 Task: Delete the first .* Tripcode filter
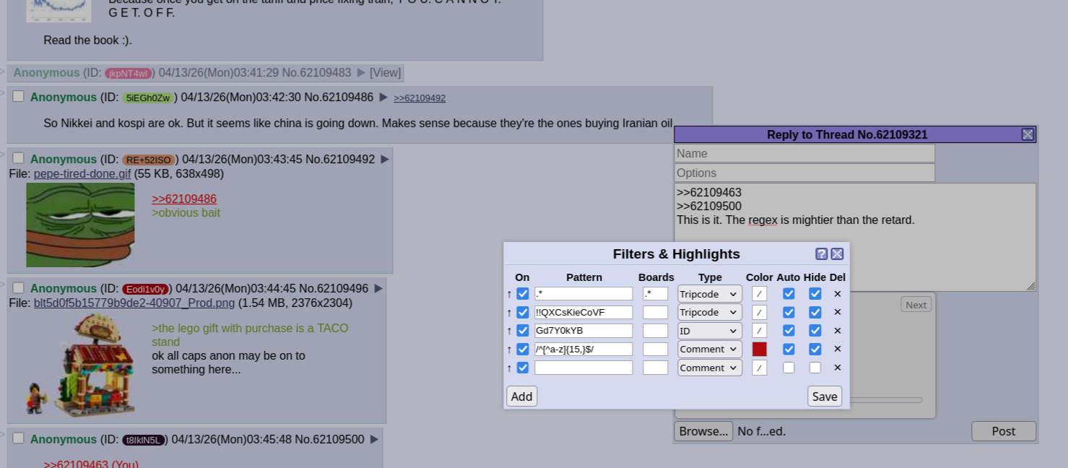pos(838,294)
